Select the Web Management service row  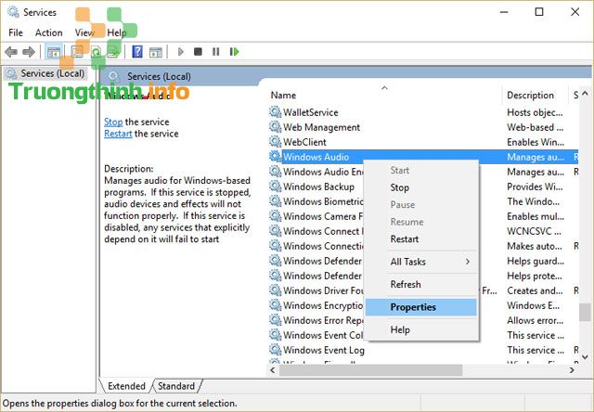click(423, 127)
